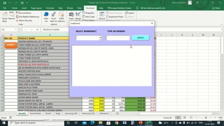Open the File tab
224x126 pixels.
[5, 8]
